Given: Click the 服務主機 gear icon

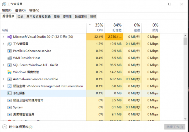Looking at the screenshot, I should [x=9, y=86].
